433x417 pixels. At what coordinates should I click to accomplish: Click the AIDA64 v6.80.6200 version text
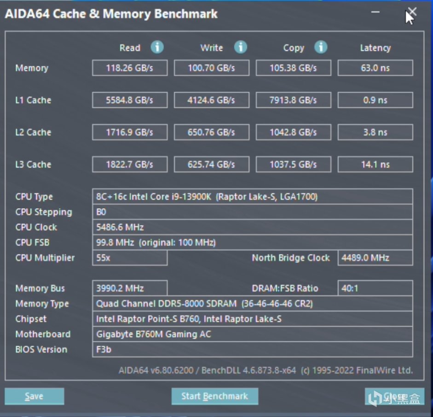point(156,370)
